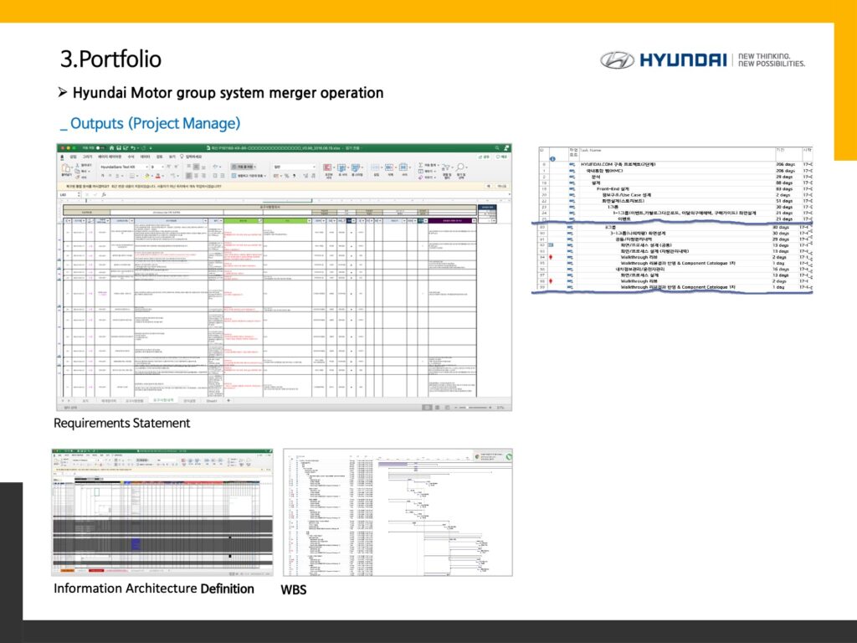The width and height of the screenshot is (857, 643).
Task: Click the fx insert function button
Action: coord(105,194)
